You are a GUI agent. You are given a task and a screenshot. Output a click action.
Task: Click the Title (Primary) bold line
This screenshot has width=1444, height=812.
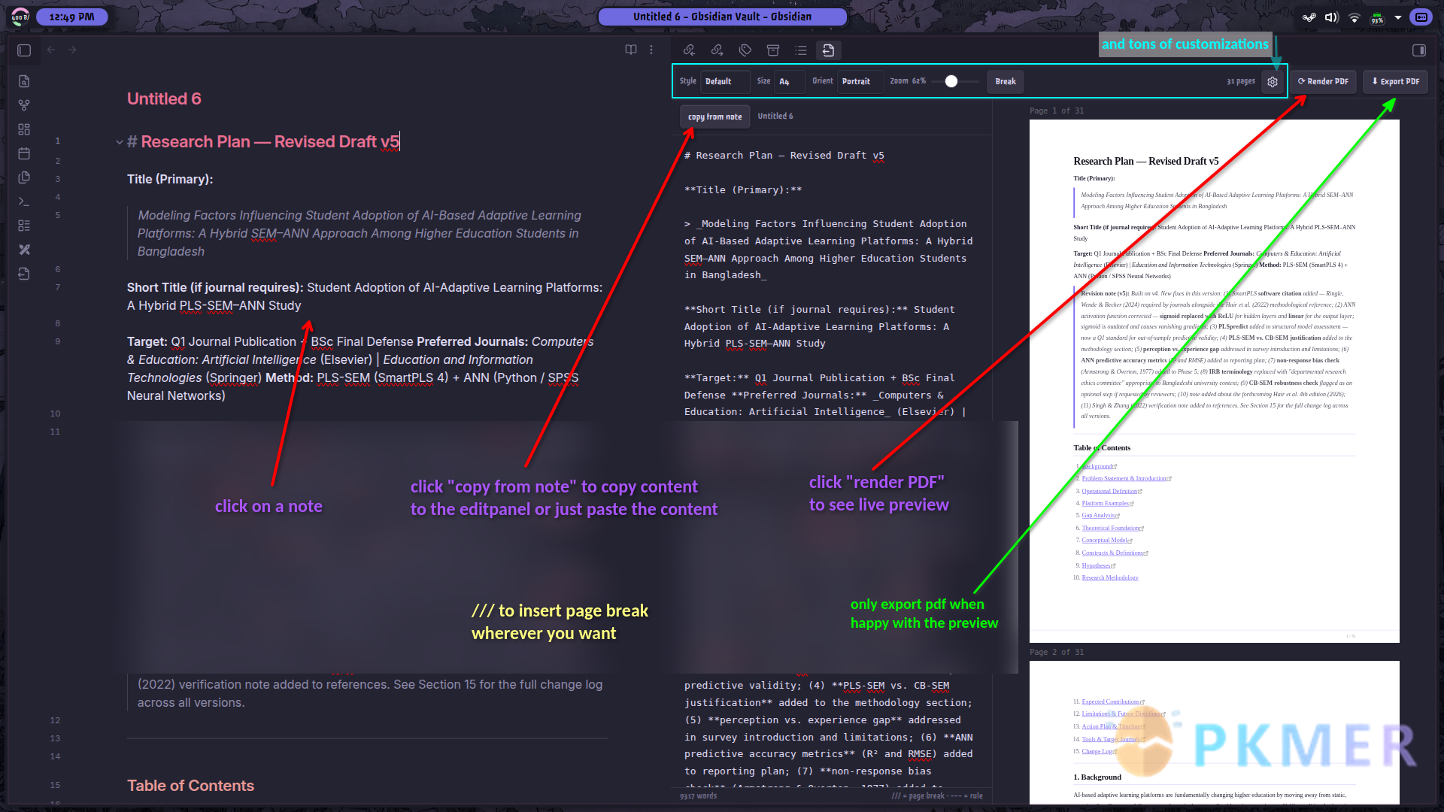170,179
